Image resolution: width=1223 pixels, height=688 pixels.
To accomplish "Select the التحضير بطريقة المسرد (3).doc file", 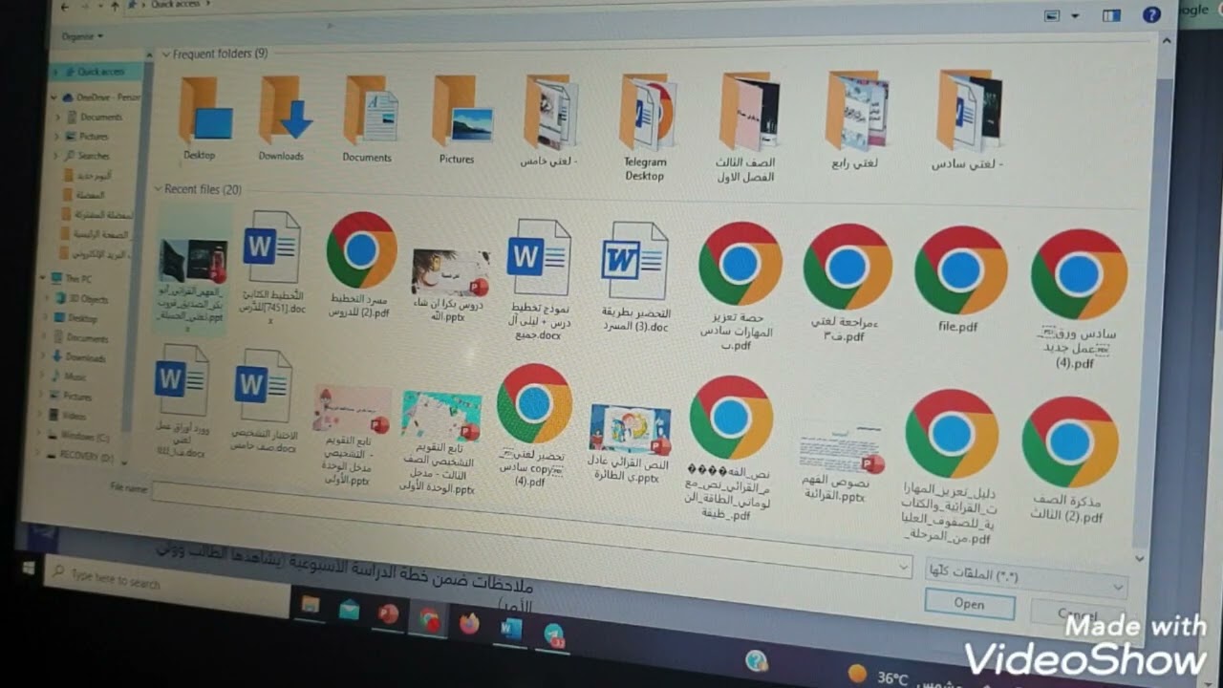I will click(x=635, y=276).
